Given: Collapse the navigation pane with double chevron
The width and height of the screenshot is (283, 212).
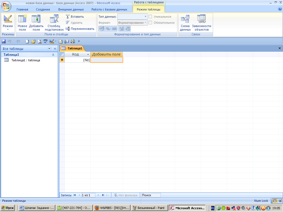Looking at the screenshot, I should (55, 49).
